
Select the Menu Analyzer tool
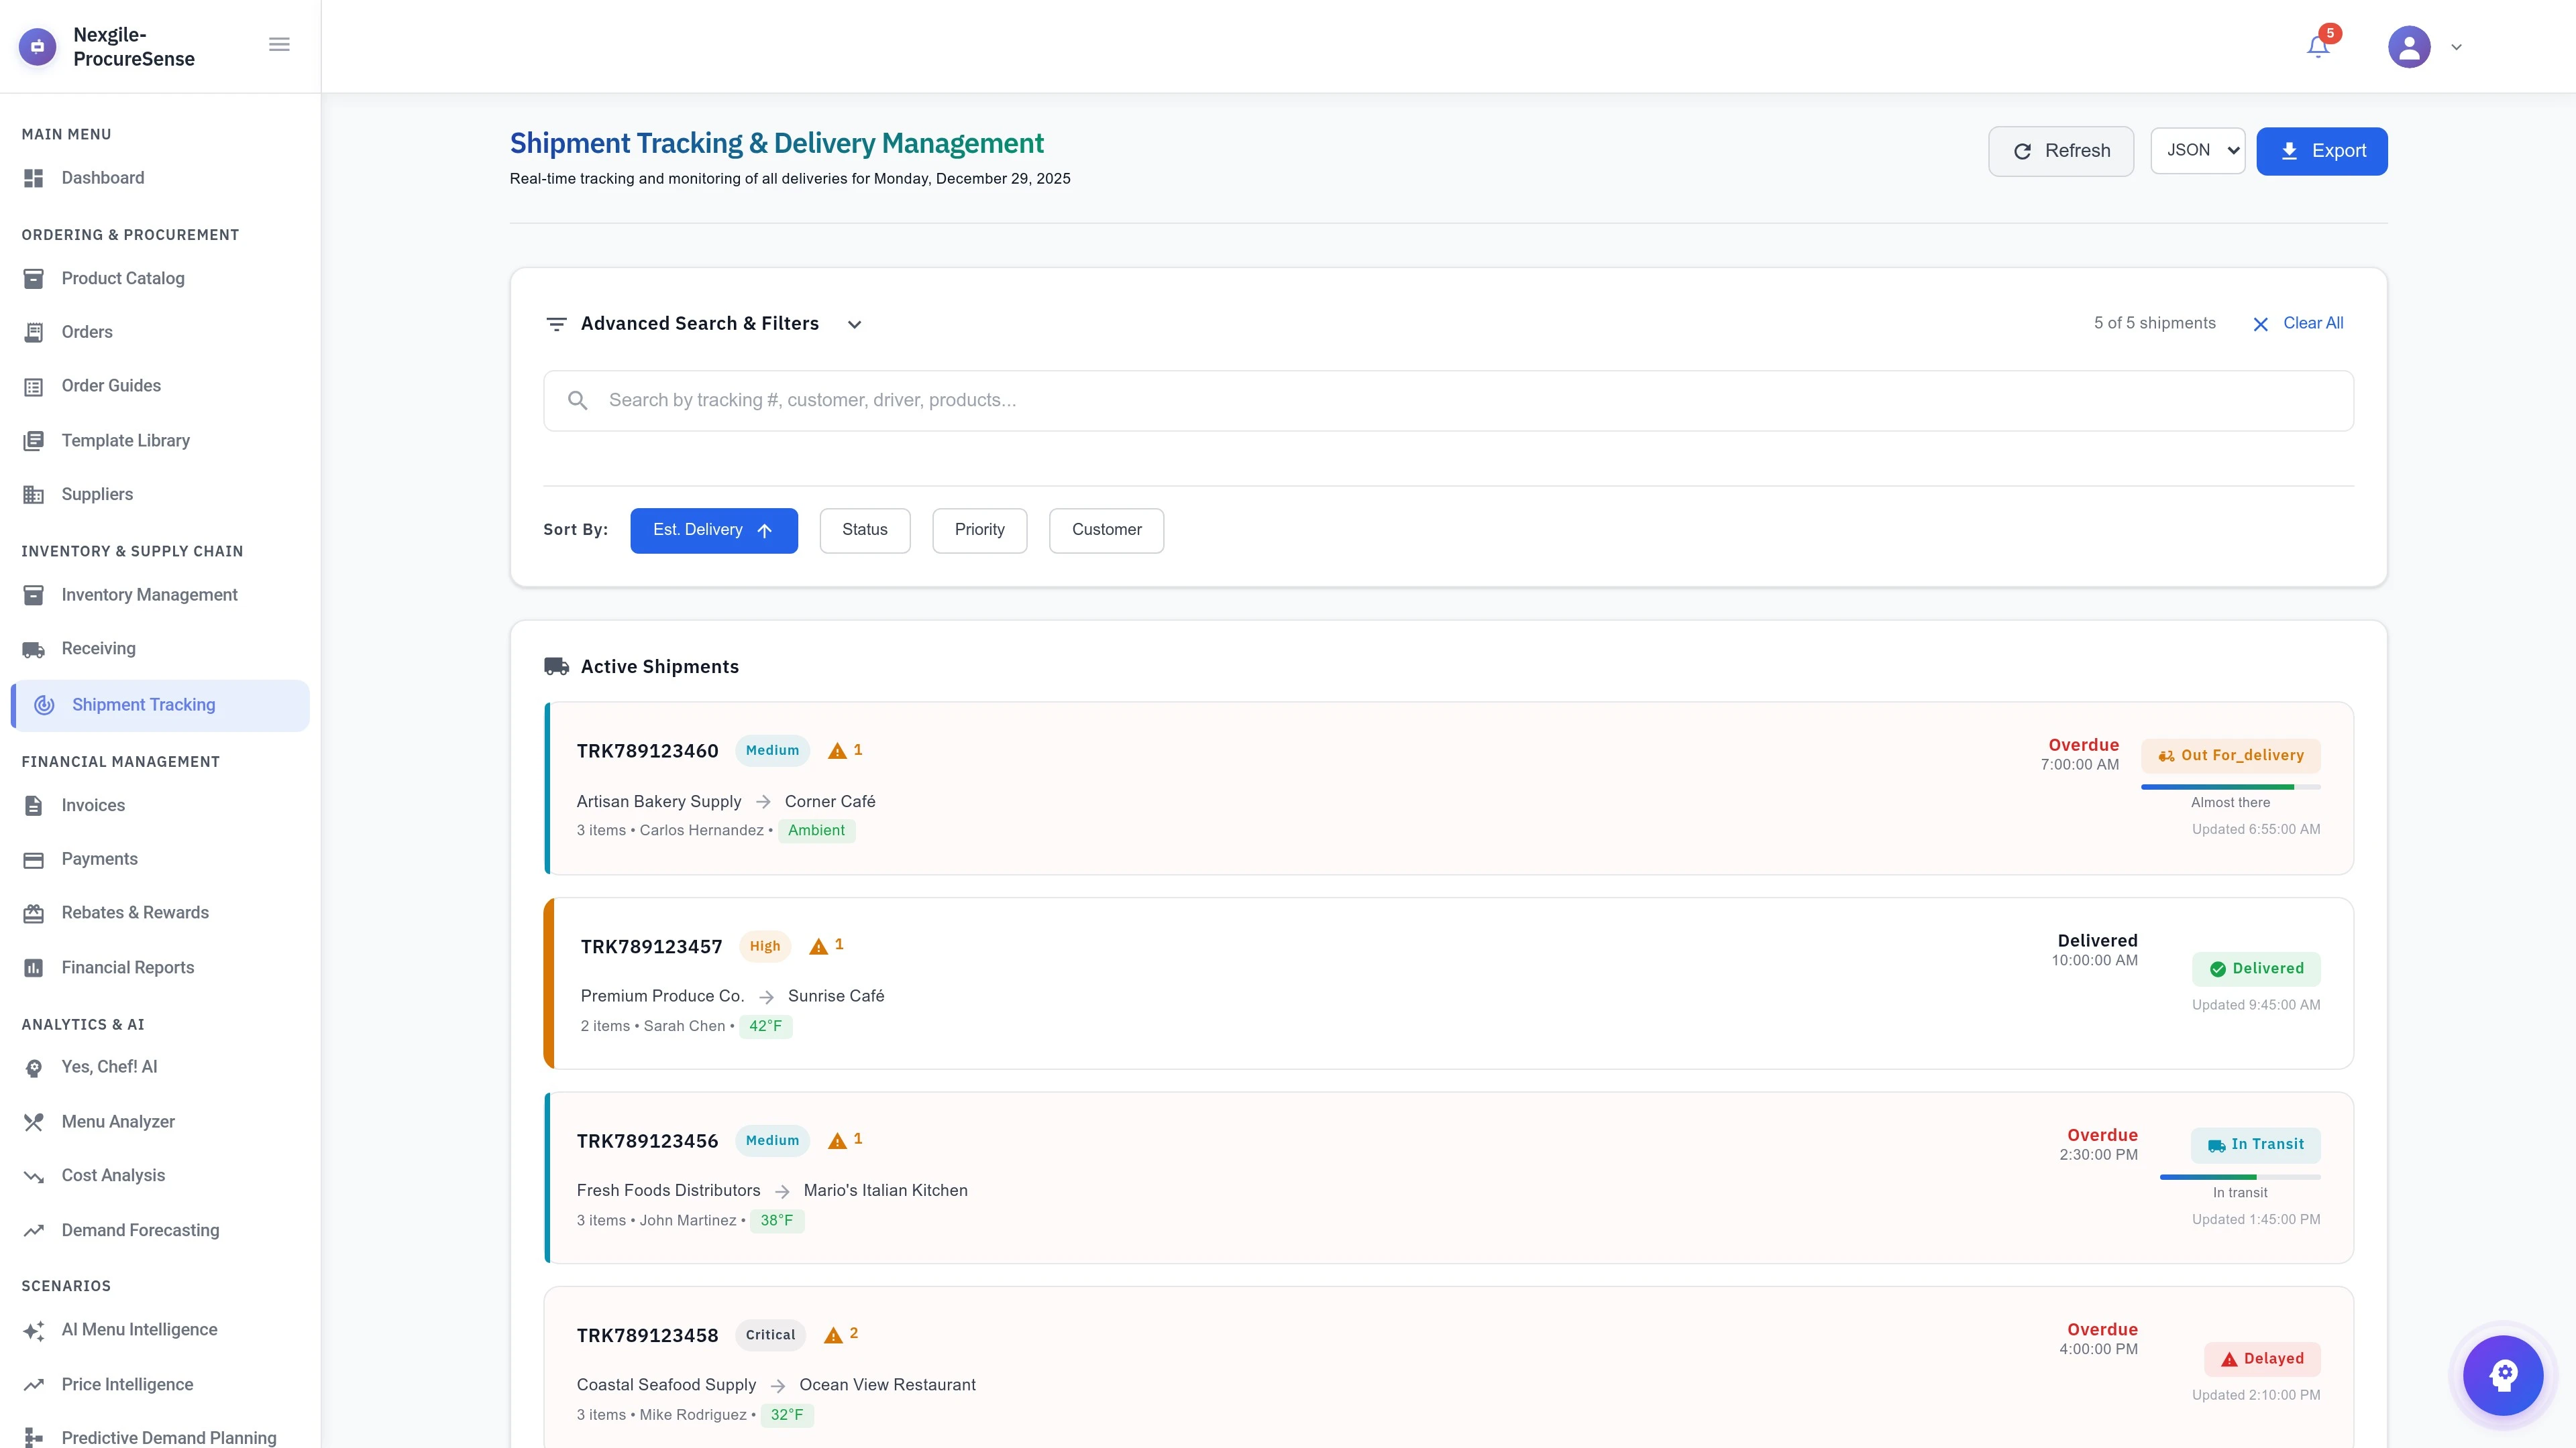[117, 1122]
